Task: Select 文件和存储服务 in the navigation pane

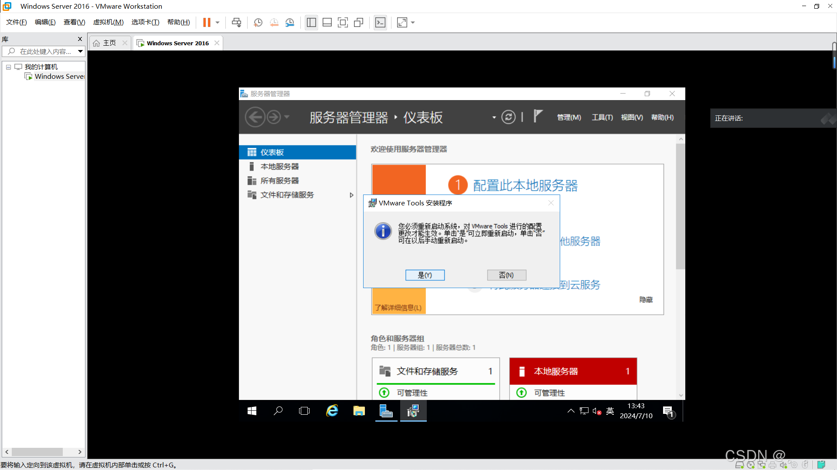Action: coord(298,195)
